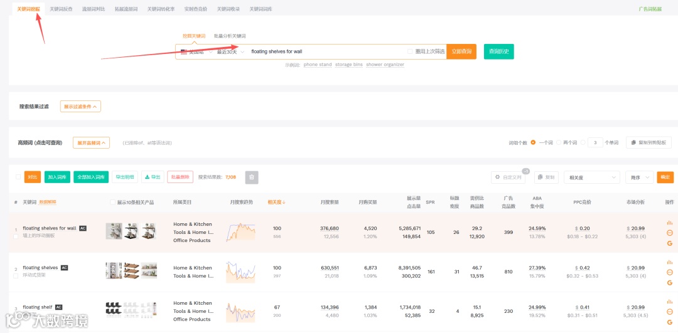The height and width of the screenshot is (333, 678).
Task: Expand the 展示过滤条件 filter section
Action: point(80,106)
